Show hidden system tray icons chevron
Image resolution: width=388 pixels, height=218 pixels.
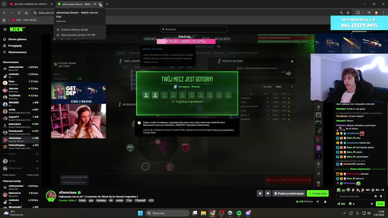click(344, 213)
